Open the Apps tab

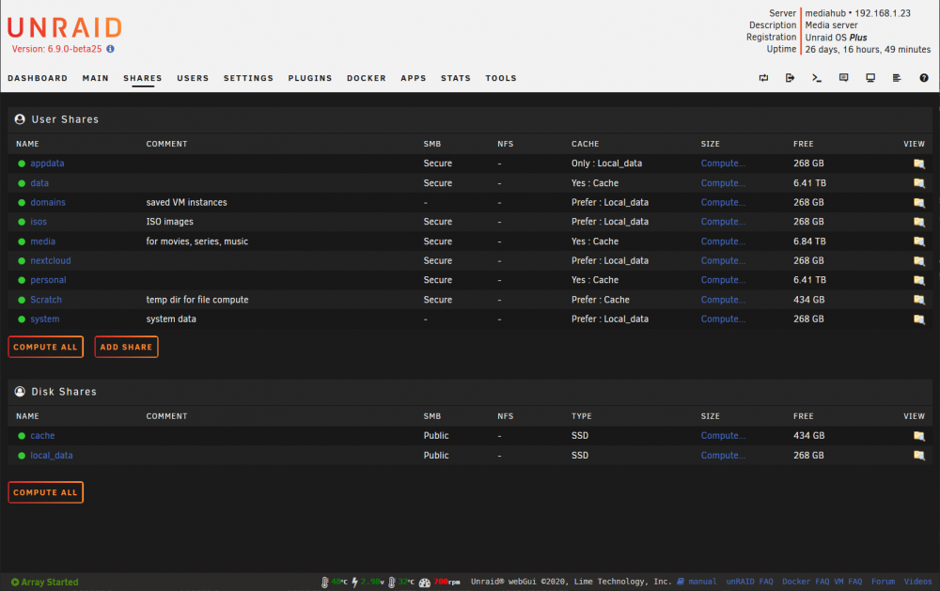(x=413, y=78)
